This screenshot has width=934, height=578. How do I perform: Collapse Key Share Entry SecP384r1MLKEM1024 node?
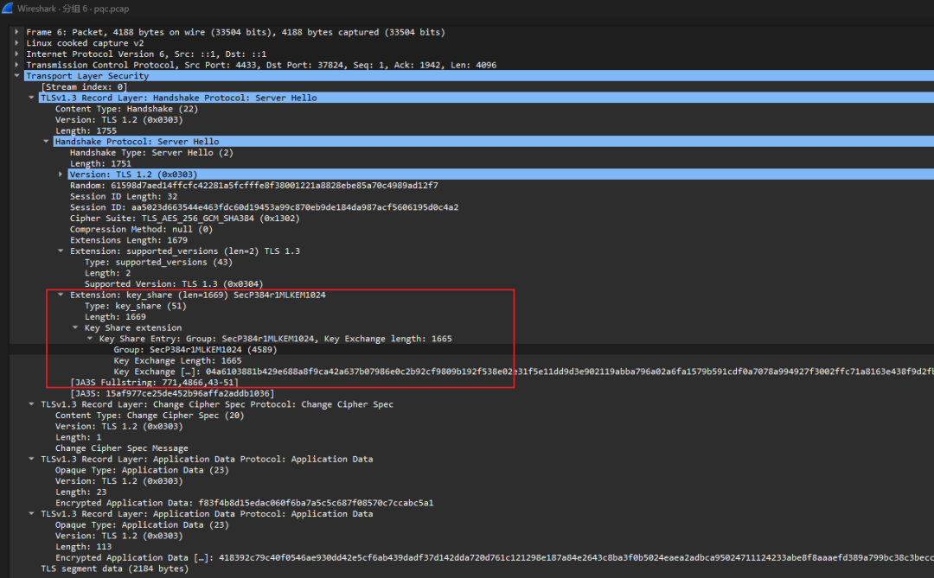click(90, 339)
